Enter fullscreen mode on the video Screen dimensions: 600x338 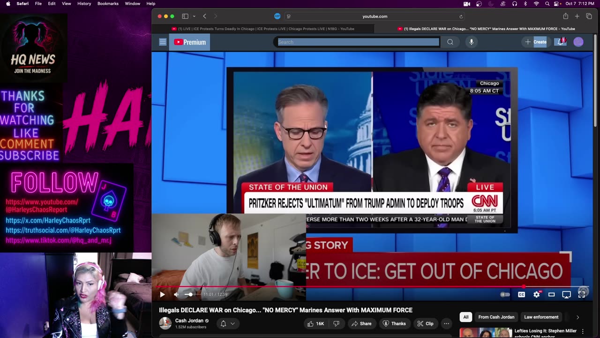pyautogui.click(x=582, y=294)
